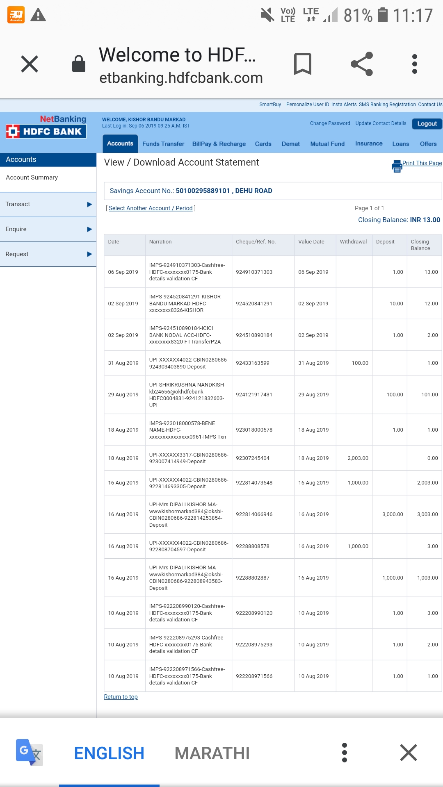Click Update Contact Details link

tap(381, 123)
